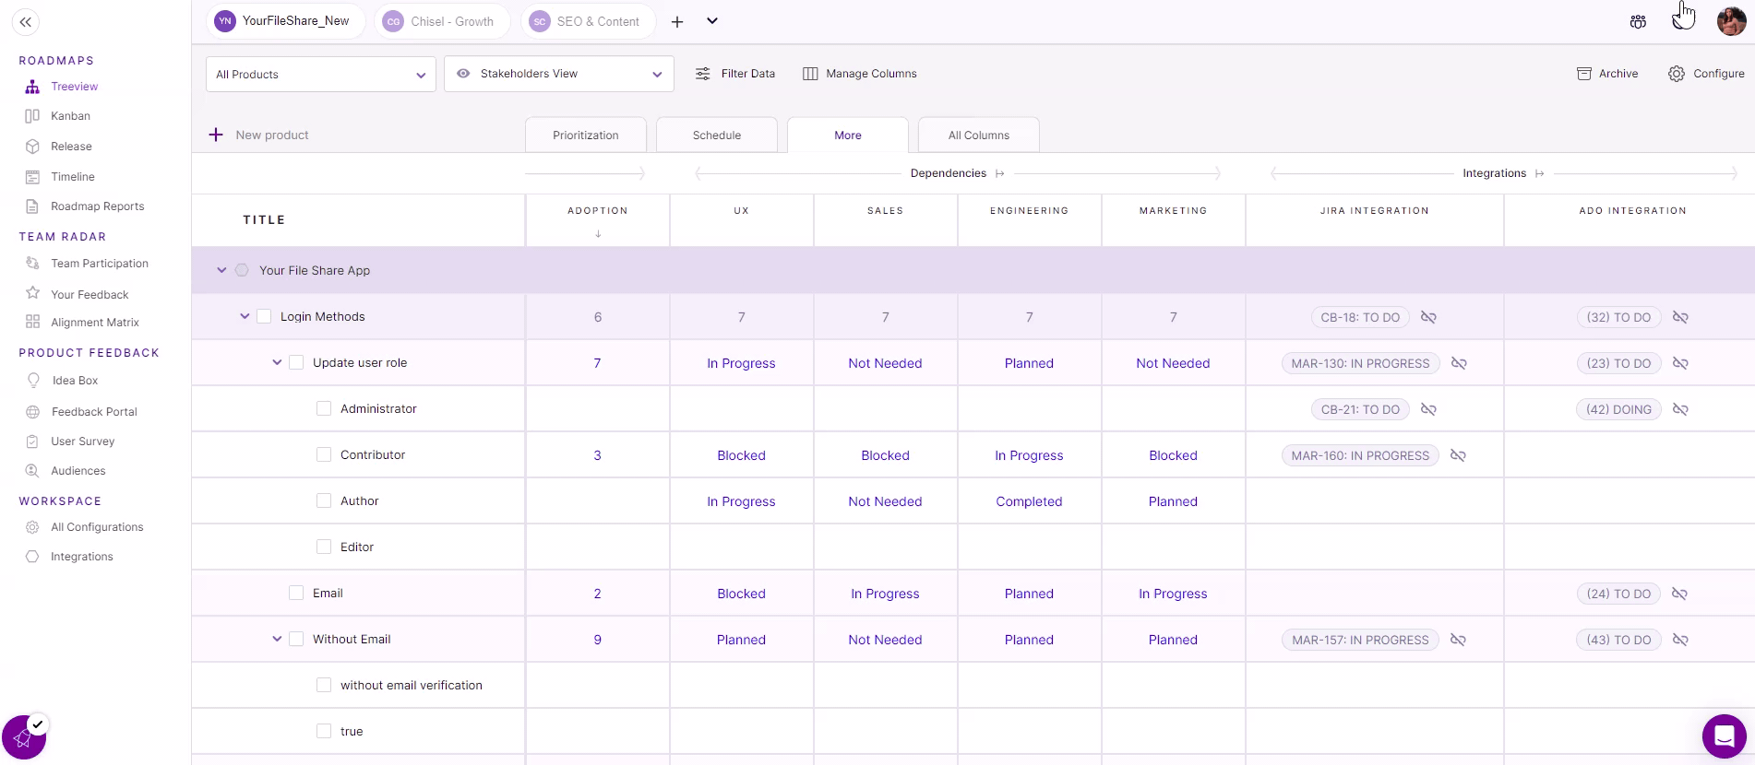
Task: Open Your Feedback star item
Action: coord(90,294)
